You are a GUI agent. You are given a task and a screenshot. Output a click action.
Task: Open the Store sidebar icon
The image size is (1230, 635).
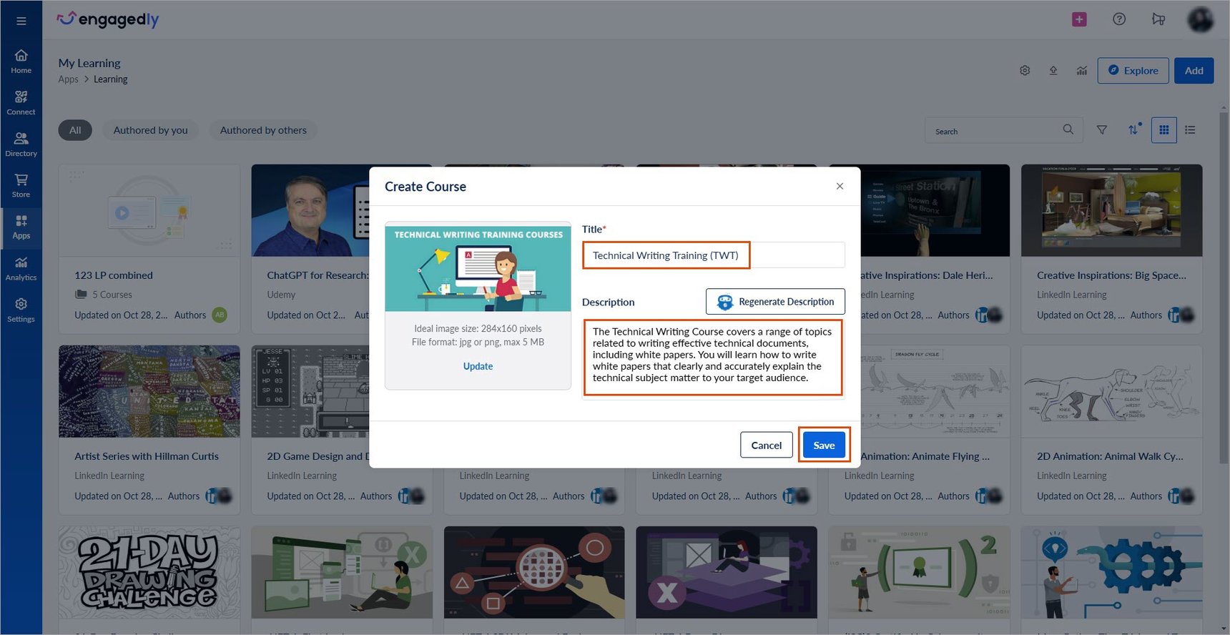point(21,186)
